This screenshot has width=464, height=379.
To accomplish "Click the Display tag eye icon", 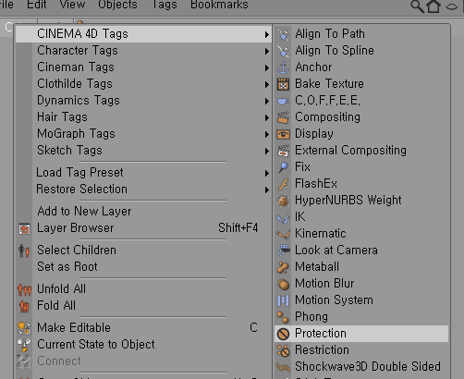I will coord(283,134).
